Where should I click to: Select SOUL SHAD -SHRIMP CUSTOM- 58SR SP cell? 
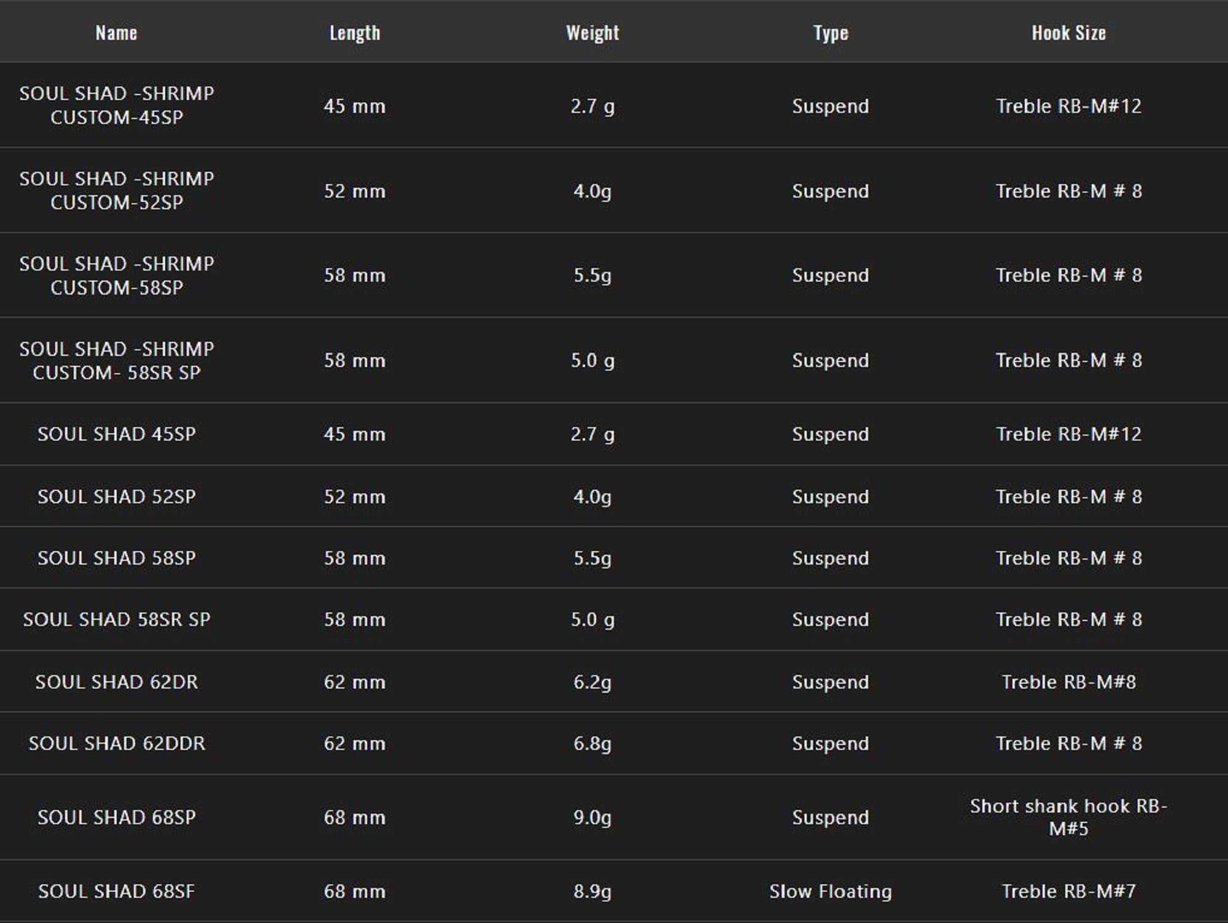click(117, 360)
